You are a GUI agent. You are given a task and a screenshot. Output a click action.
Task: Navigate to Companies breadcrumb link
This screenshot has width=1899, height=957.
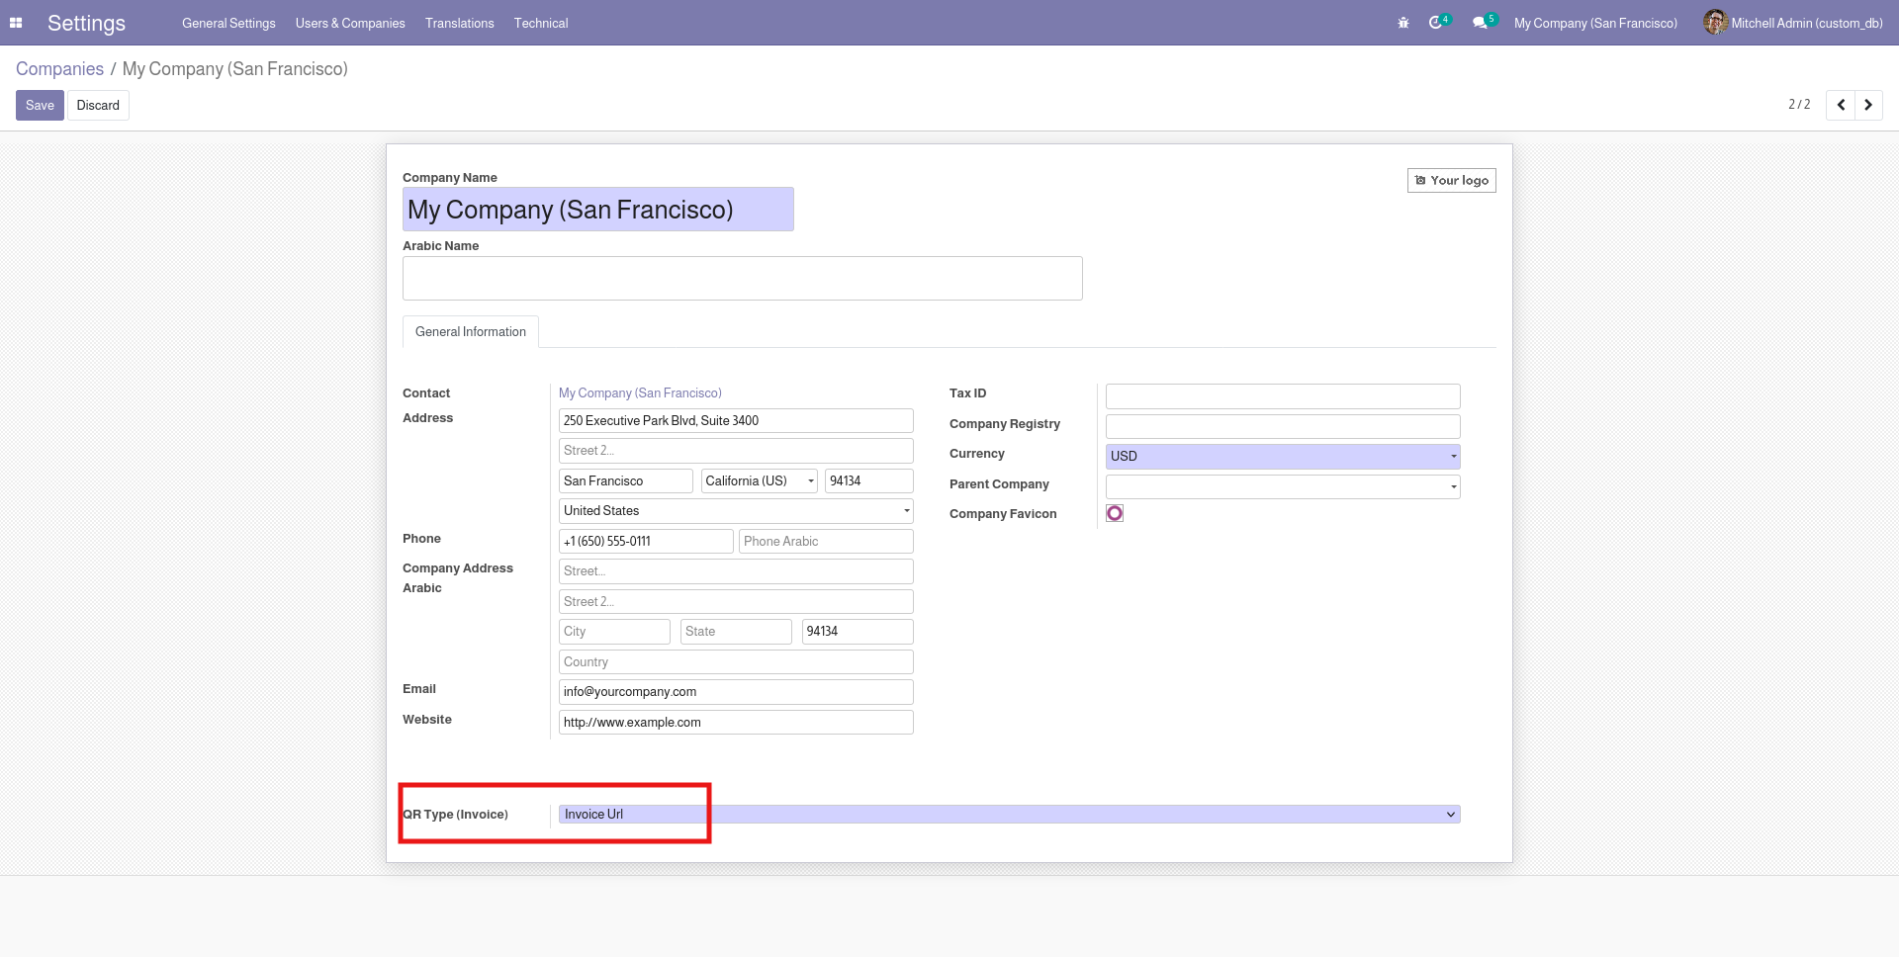click(x=59, y=69)
